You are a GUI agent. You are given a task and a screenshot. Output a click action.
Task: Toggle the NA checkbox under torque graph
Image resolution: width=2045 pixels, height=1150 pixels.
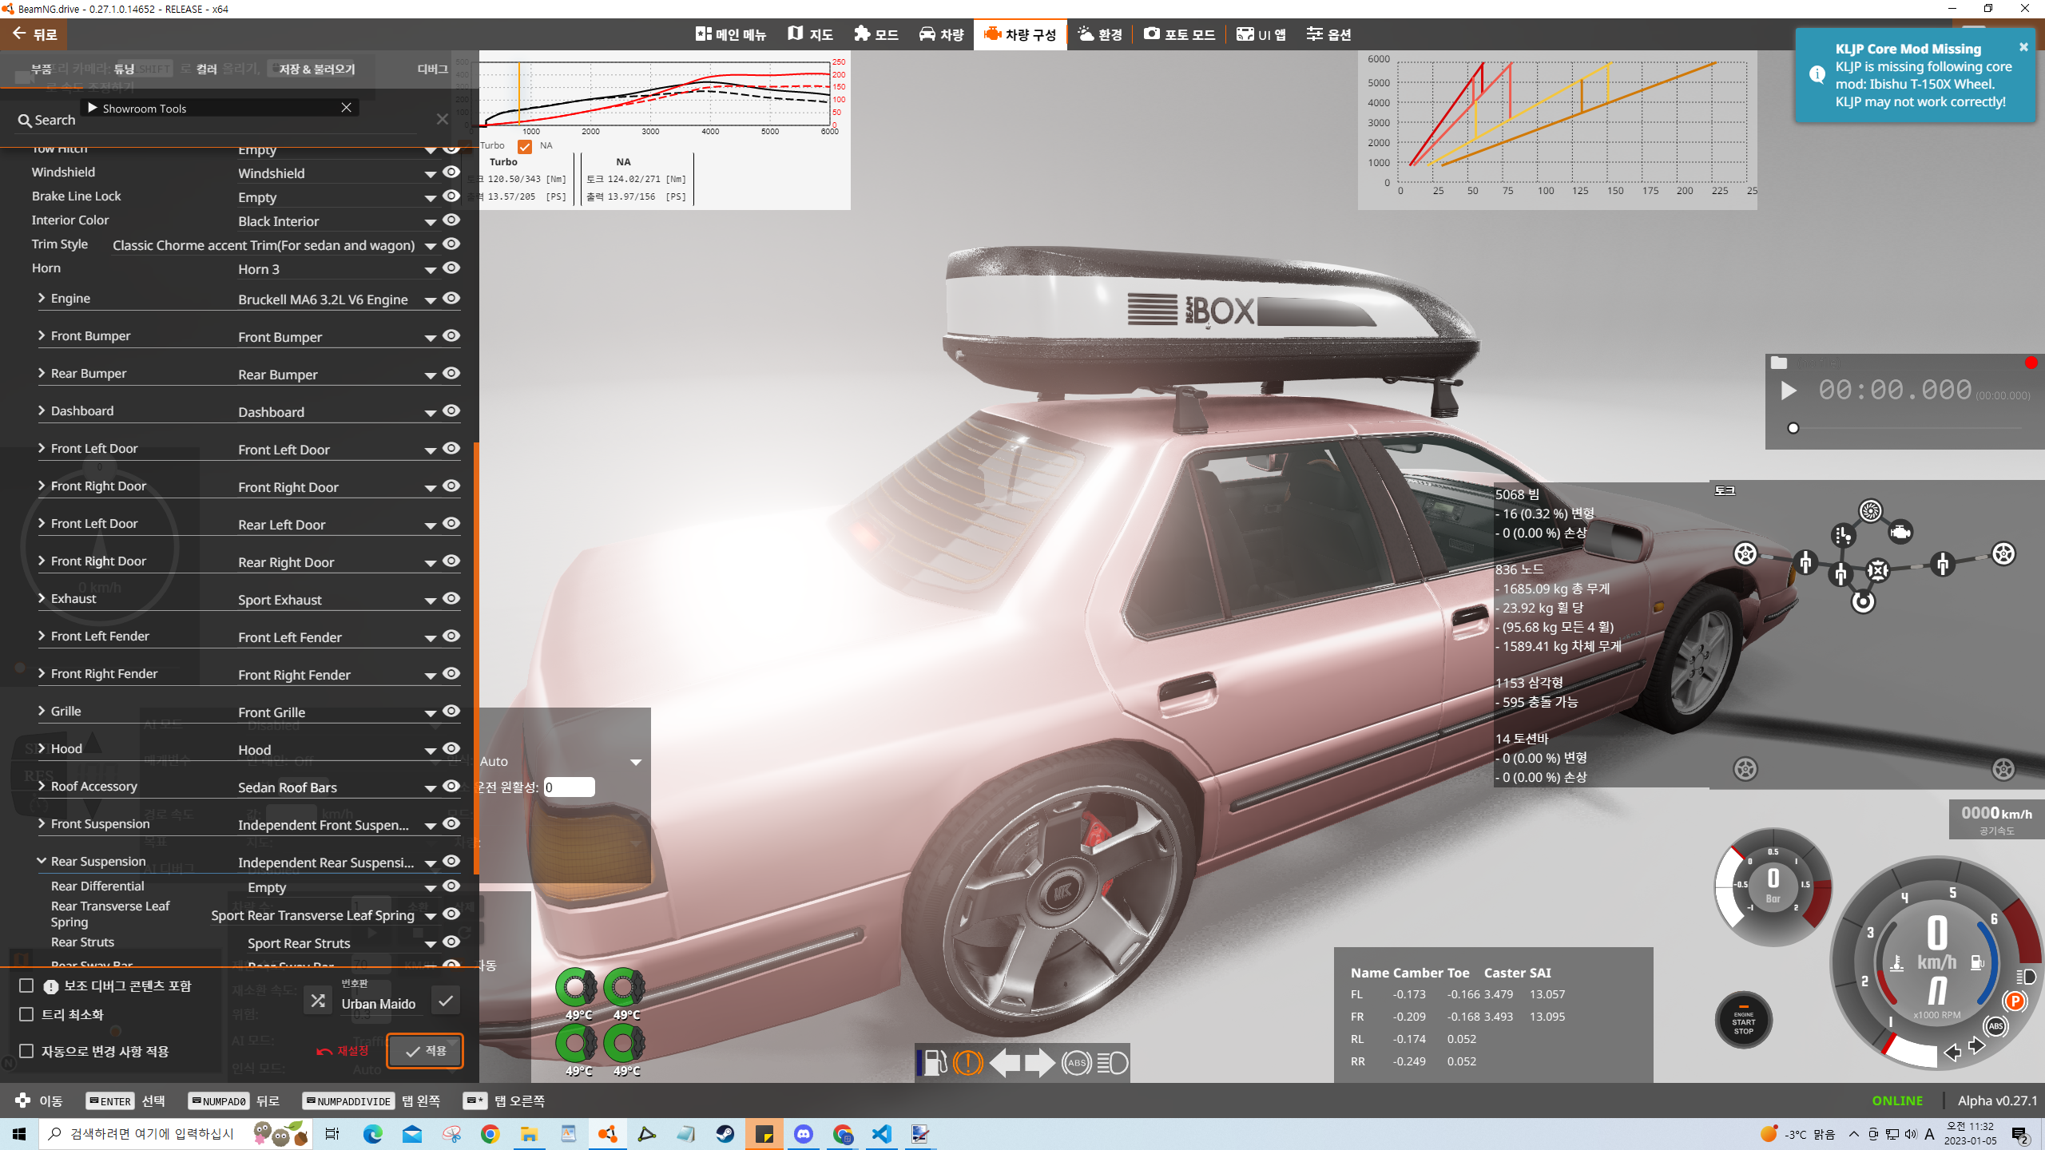[525, 146]
